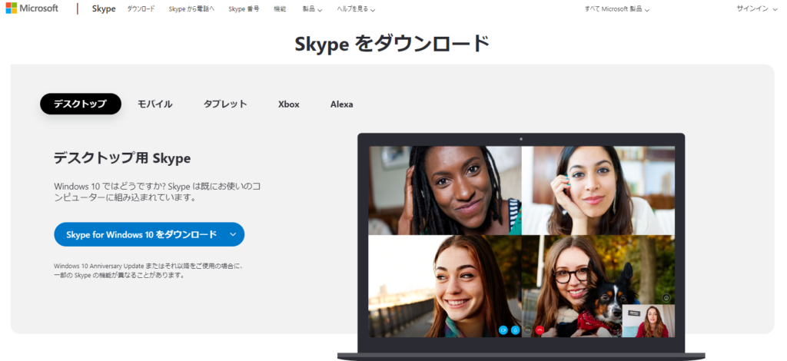Image resolution: width=787 pixels, height=361 pixels.
Task: Click the Windows 10 ではどうですか paragraph
Action: tap(157, 191)
